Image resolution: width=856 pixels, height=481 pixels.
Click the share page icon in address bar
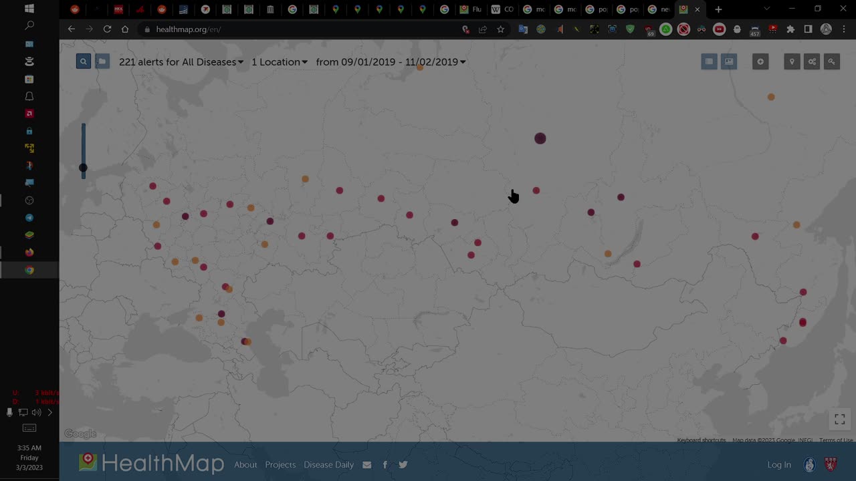[483, 29]
